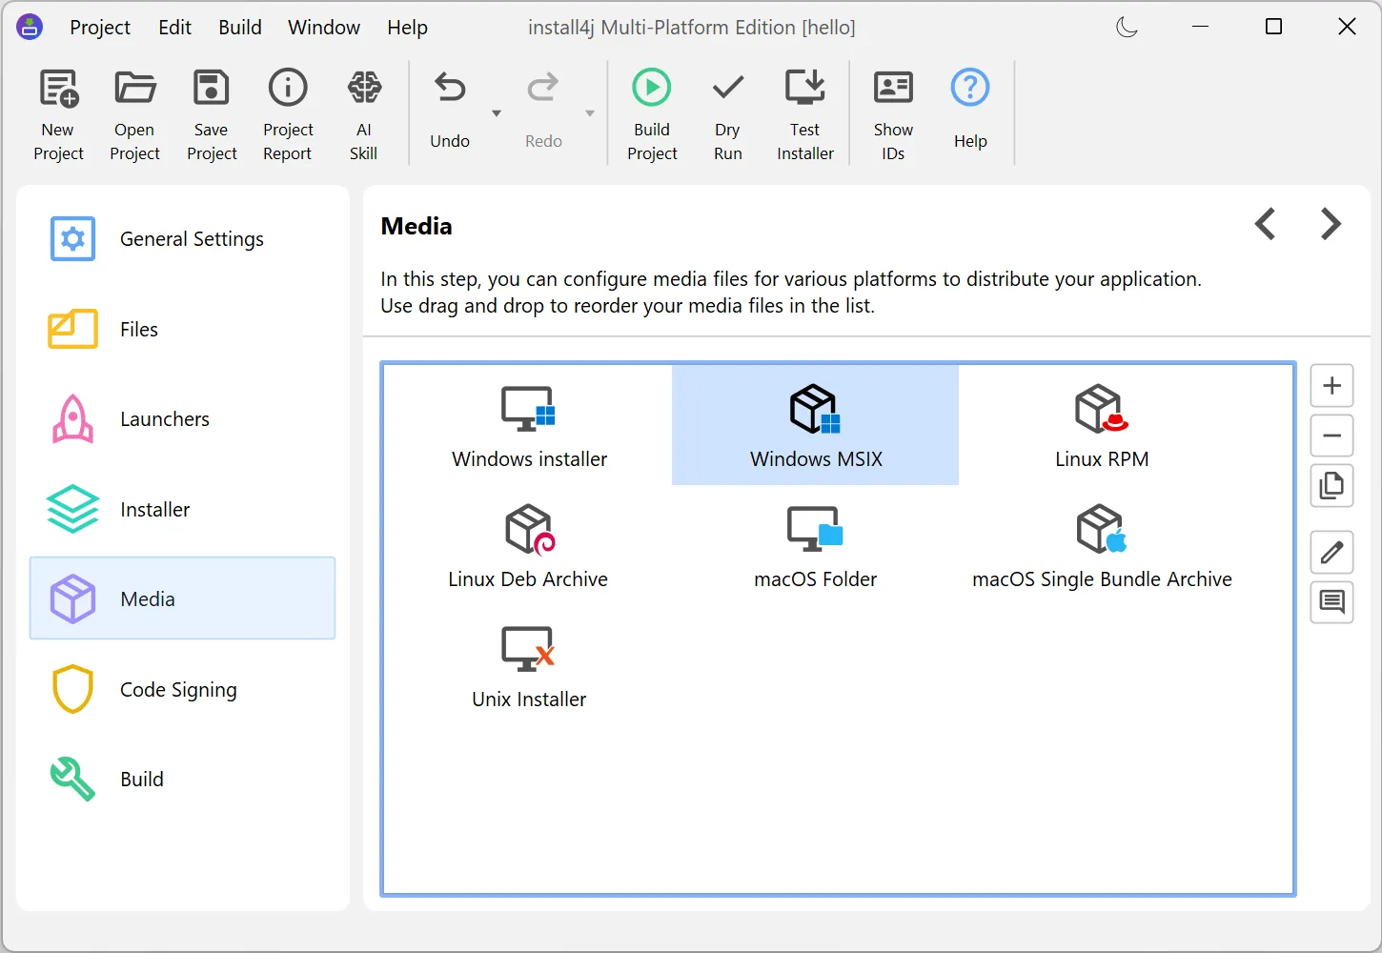This screenshot has height=953, width=1382.
Task: Select the Windows MSIX media file
Action: (x=816, y=426)
